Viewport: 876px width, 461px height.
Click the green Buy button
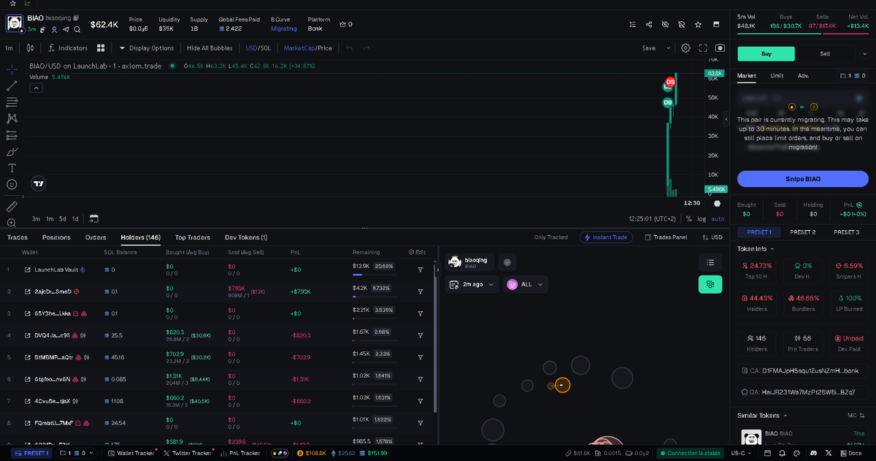point(766,54)
